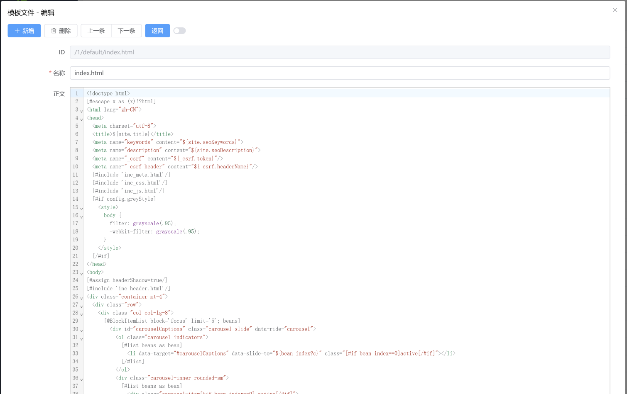The image size is (627, 394).
Task: Click the include 'inc_js.html' line
Action: [x=128, y=191]
